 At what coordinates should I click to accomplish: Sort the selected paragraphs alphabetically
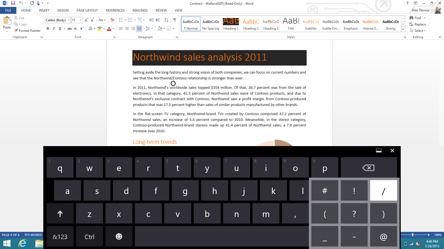click(x=166, y=20)
